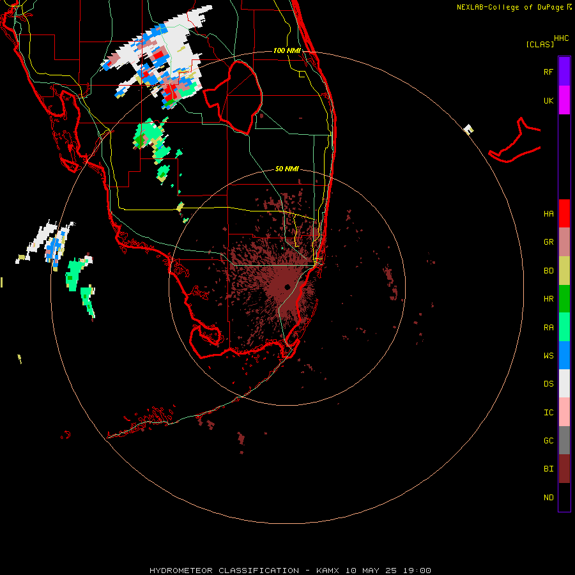The image size is (575, 575).
Task: Click the RA light green legend swatch
Action: 564,327
